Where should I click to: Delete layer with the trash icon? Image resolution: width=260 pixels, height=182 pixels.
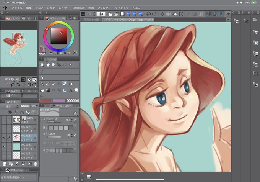[35, 164]
